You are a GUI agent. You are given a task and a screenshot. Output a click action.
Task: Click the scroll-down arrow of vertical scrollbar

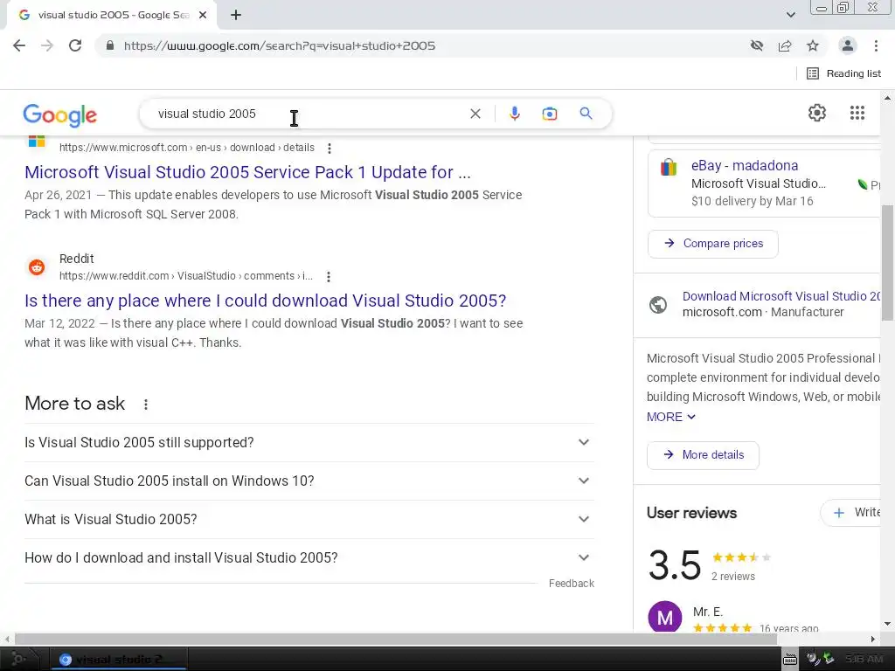click(887, 624)
